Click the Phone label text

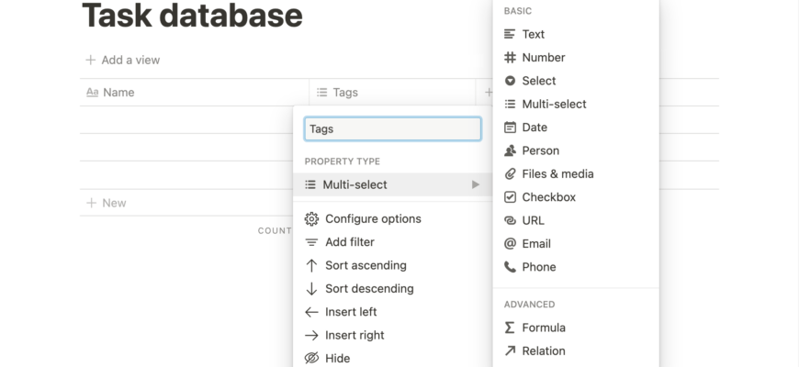pyautogui.click(x=539, y=267)
